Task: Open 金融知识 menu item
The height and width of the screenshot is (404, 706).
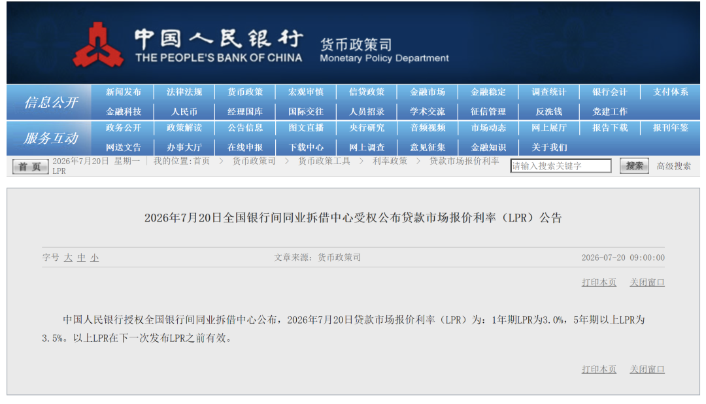Action: coord(488,147)
